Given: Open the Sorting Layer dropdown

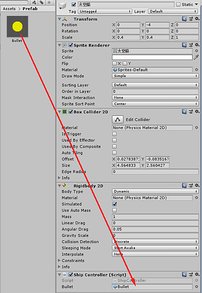Looking at the screenshot, I should pyautogui.click(x=155, y=85).
